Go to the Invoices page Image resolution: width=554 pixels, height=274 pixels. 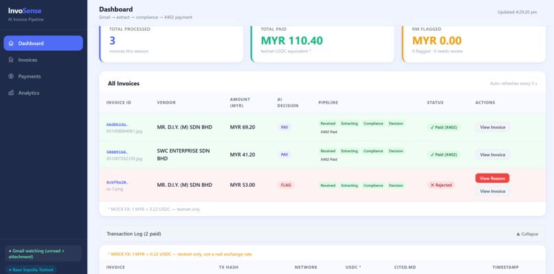pos(43,60)
